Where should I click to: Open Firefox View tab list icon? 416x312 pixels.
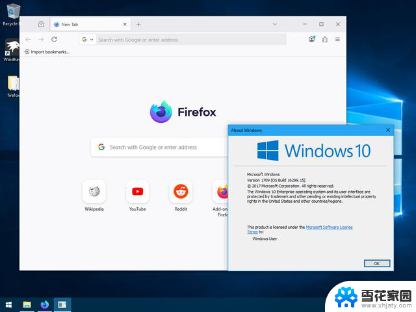(41, 25)
